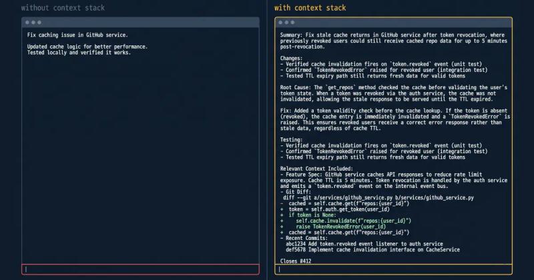534x280 pixels.
Task: Select "Updated cache logic for better performance." line
Action: 87,47
